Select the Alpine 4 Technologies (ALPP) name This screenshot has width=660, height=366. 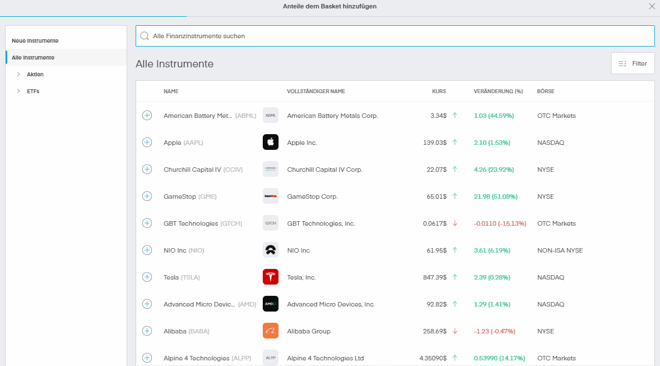[208, 358]
